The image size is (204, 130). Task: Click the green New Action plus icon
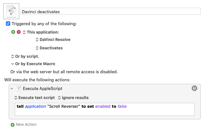(x=13, y=125)
